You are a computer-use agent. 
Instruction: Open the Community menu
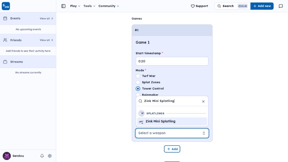(x=109, y=6)
